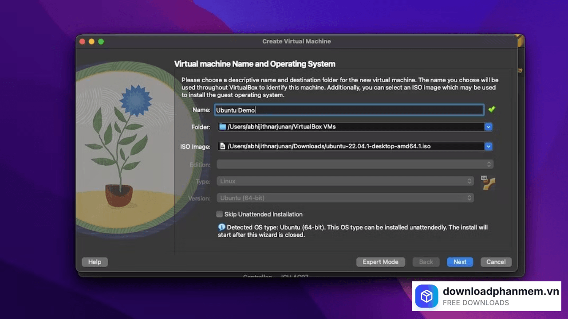Cancel the virtual machine creation
Screen dimensions: 568x319
[496, 262]
